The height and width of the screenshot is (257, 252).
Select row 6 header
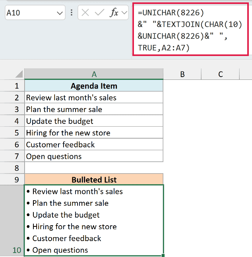[12, 145]
